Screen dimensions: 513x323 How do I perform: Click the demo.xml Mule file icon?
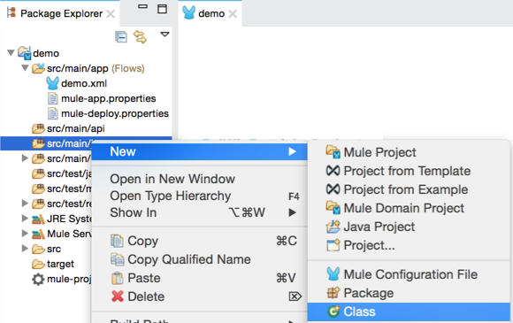(52, 83)
